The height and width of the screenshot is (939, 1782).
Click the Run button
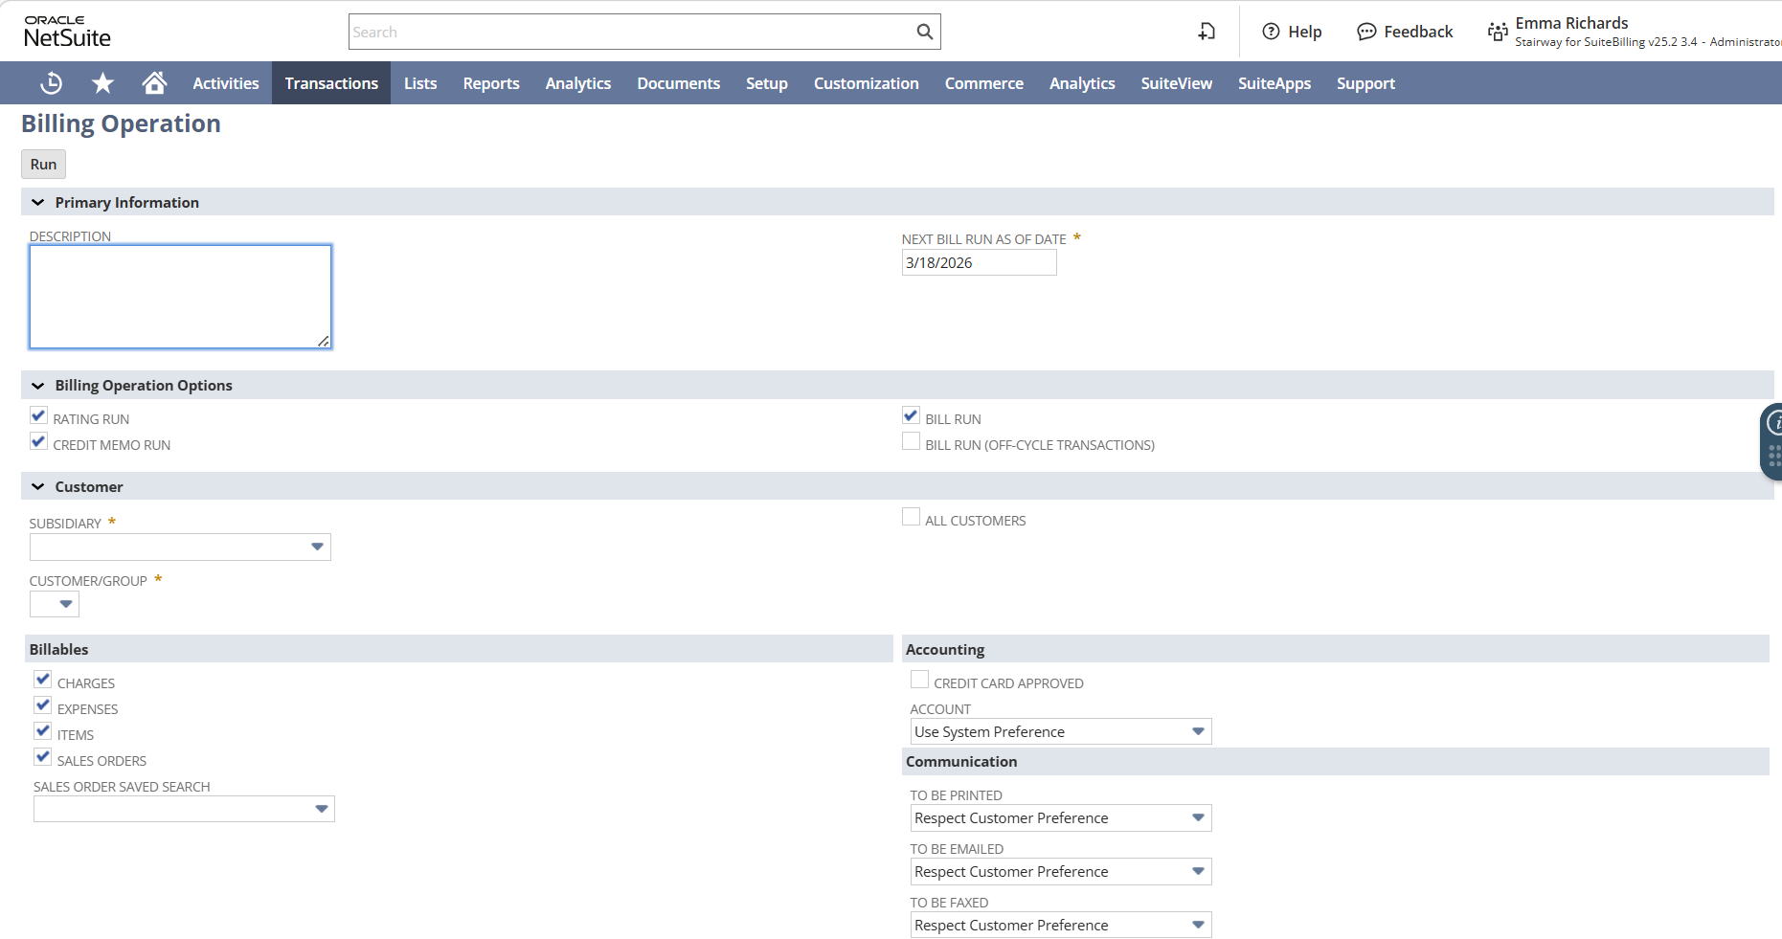[43, 164]
